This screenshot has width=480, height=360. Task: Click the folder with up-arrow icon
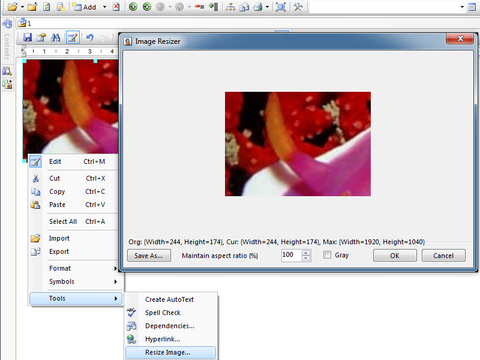(32, 7)
